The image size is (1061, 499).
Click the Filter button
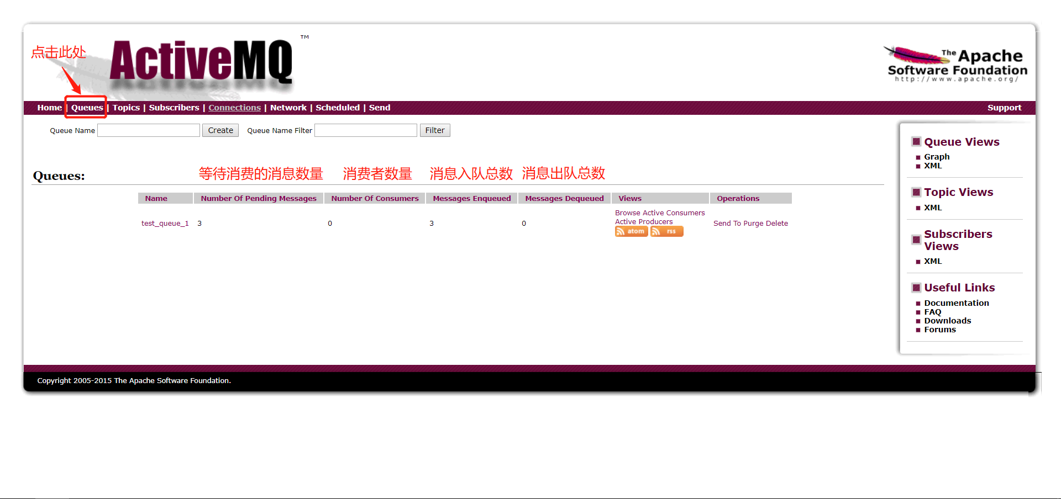point(435,130)
